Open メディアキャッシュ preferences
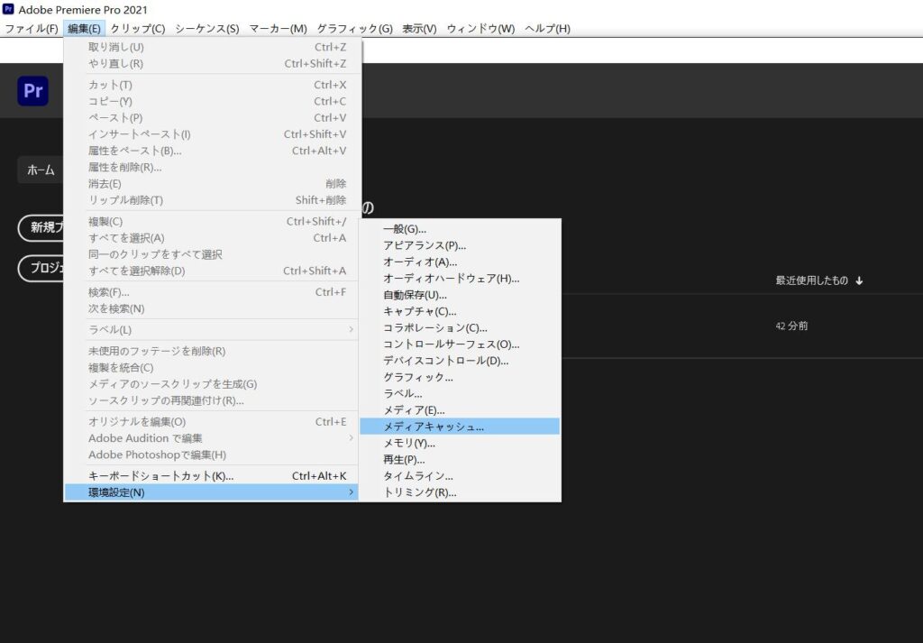 [x=434, y=427]
